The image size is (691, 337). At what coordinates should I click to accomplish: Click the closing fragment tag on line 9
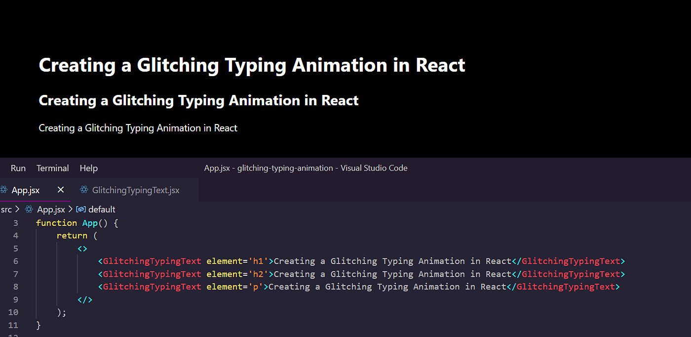coord(84,299)
